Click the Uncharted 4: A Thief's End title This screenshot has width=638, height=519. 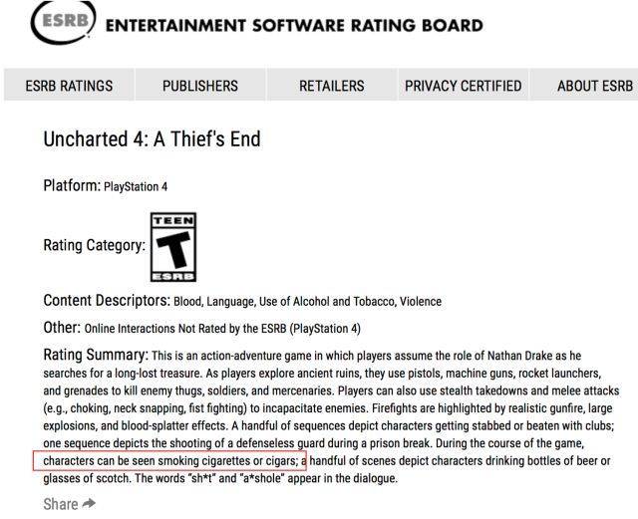point(152,138)
